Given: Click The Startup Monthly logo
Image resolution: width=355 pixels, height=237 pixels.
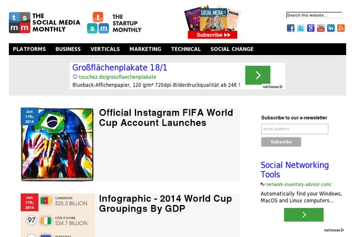Looking at the screenshot, I should (x=114, y=23).
